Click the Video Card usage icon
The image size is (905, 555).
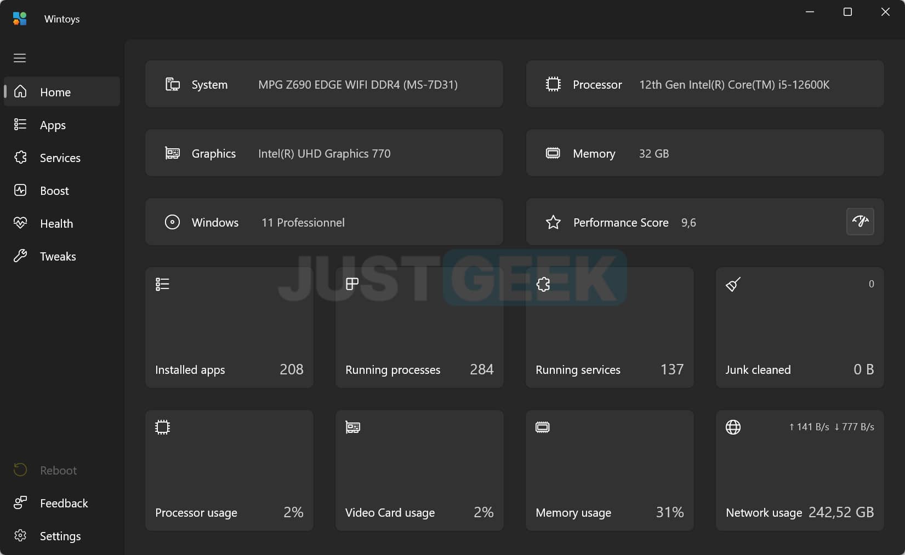click(x=352, y=427)
